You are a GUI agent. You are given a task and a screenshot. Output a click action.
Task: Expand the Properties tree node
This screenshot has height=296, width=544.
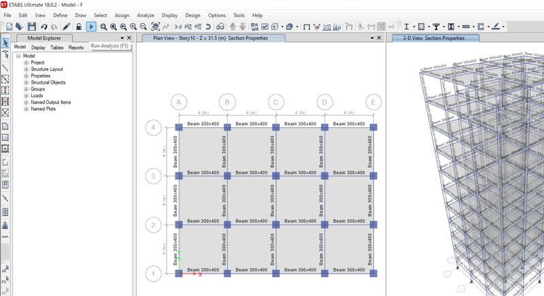click(26, 76)
